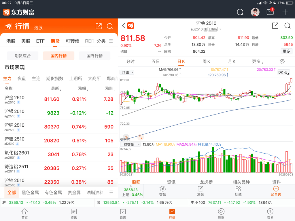Open user avatar profile
The height and width of the screenshot is (221, 295).
click(255, 12)
